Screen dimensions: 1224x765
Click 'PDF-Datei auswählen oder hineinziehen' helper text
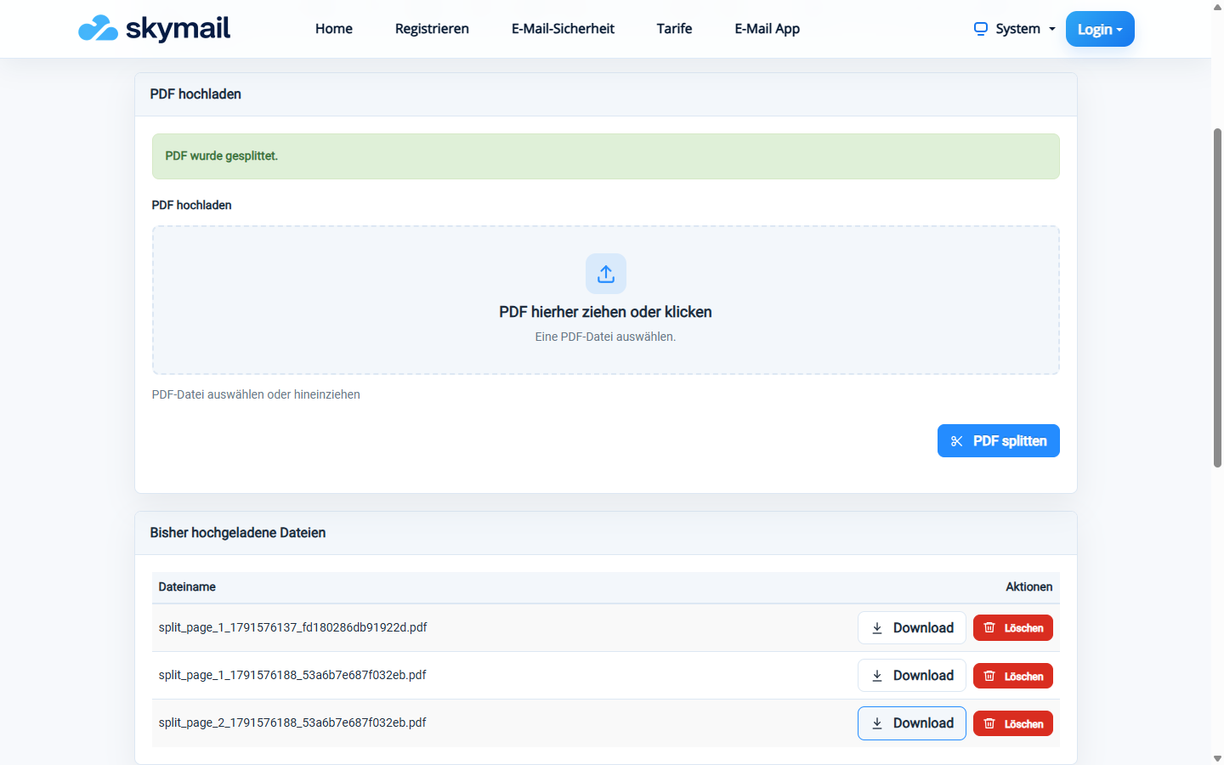(x=256, y=394)
